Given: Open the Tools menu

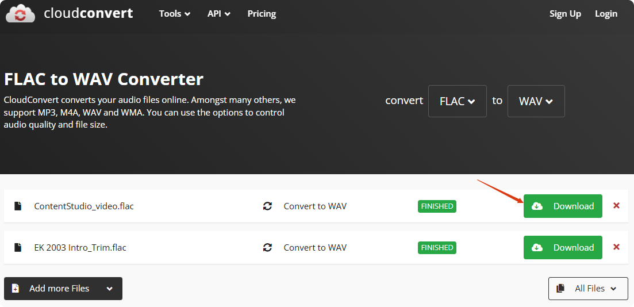Looking at the screenshot, I should 175,14.
